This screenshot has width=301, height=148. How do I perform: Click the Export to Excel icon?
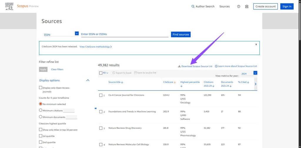(x=114, y=73)
